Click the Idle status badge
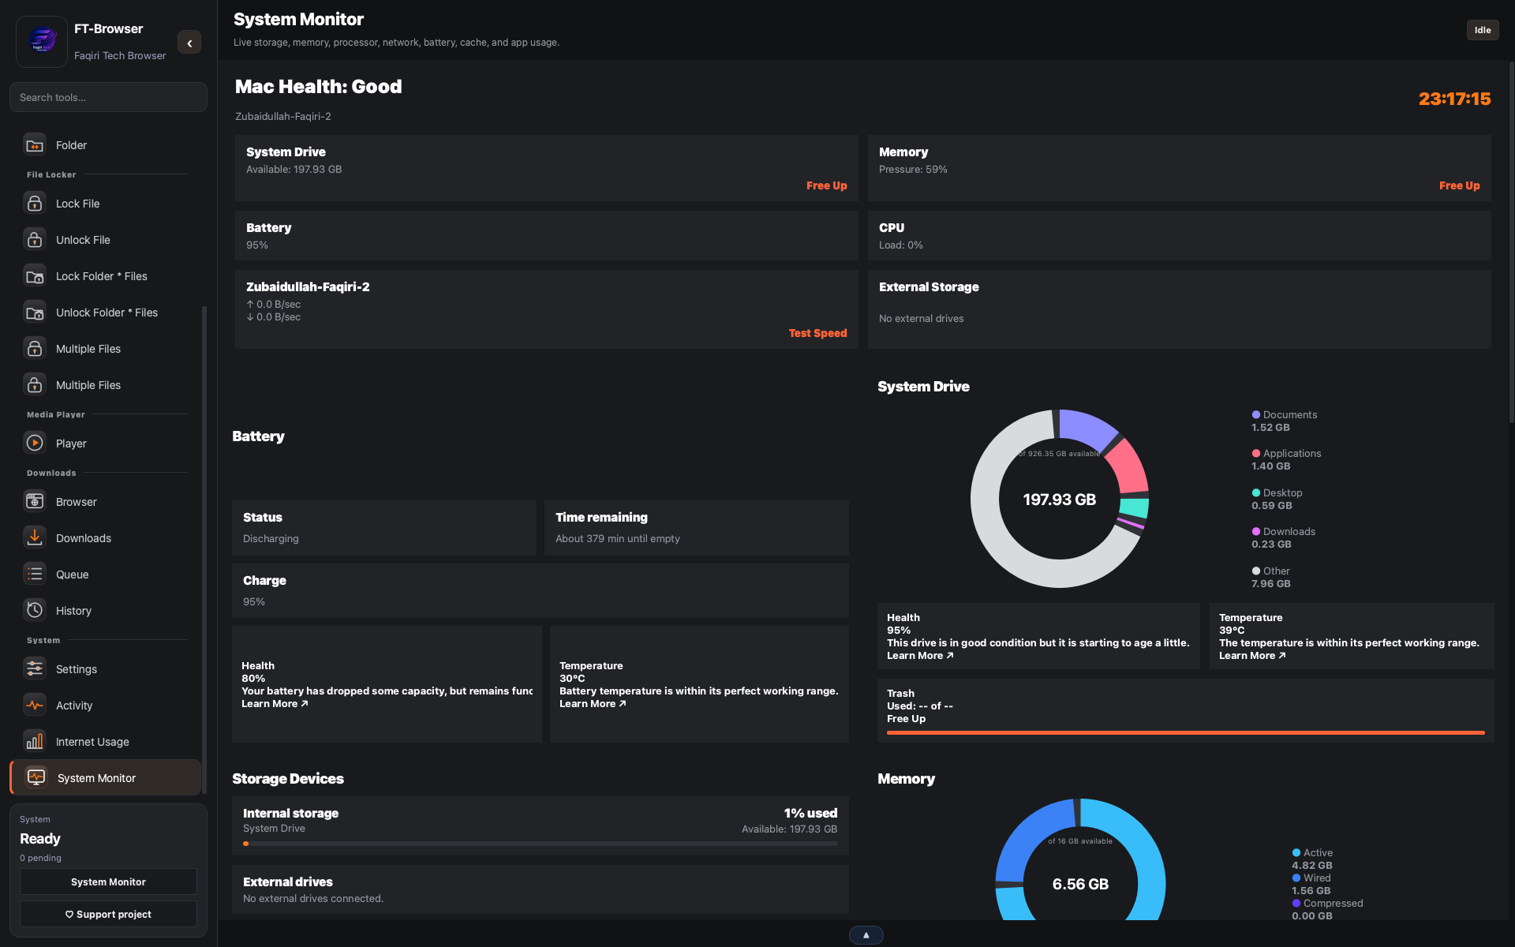Screen dimensions: 1515x947 (1483, 30)
